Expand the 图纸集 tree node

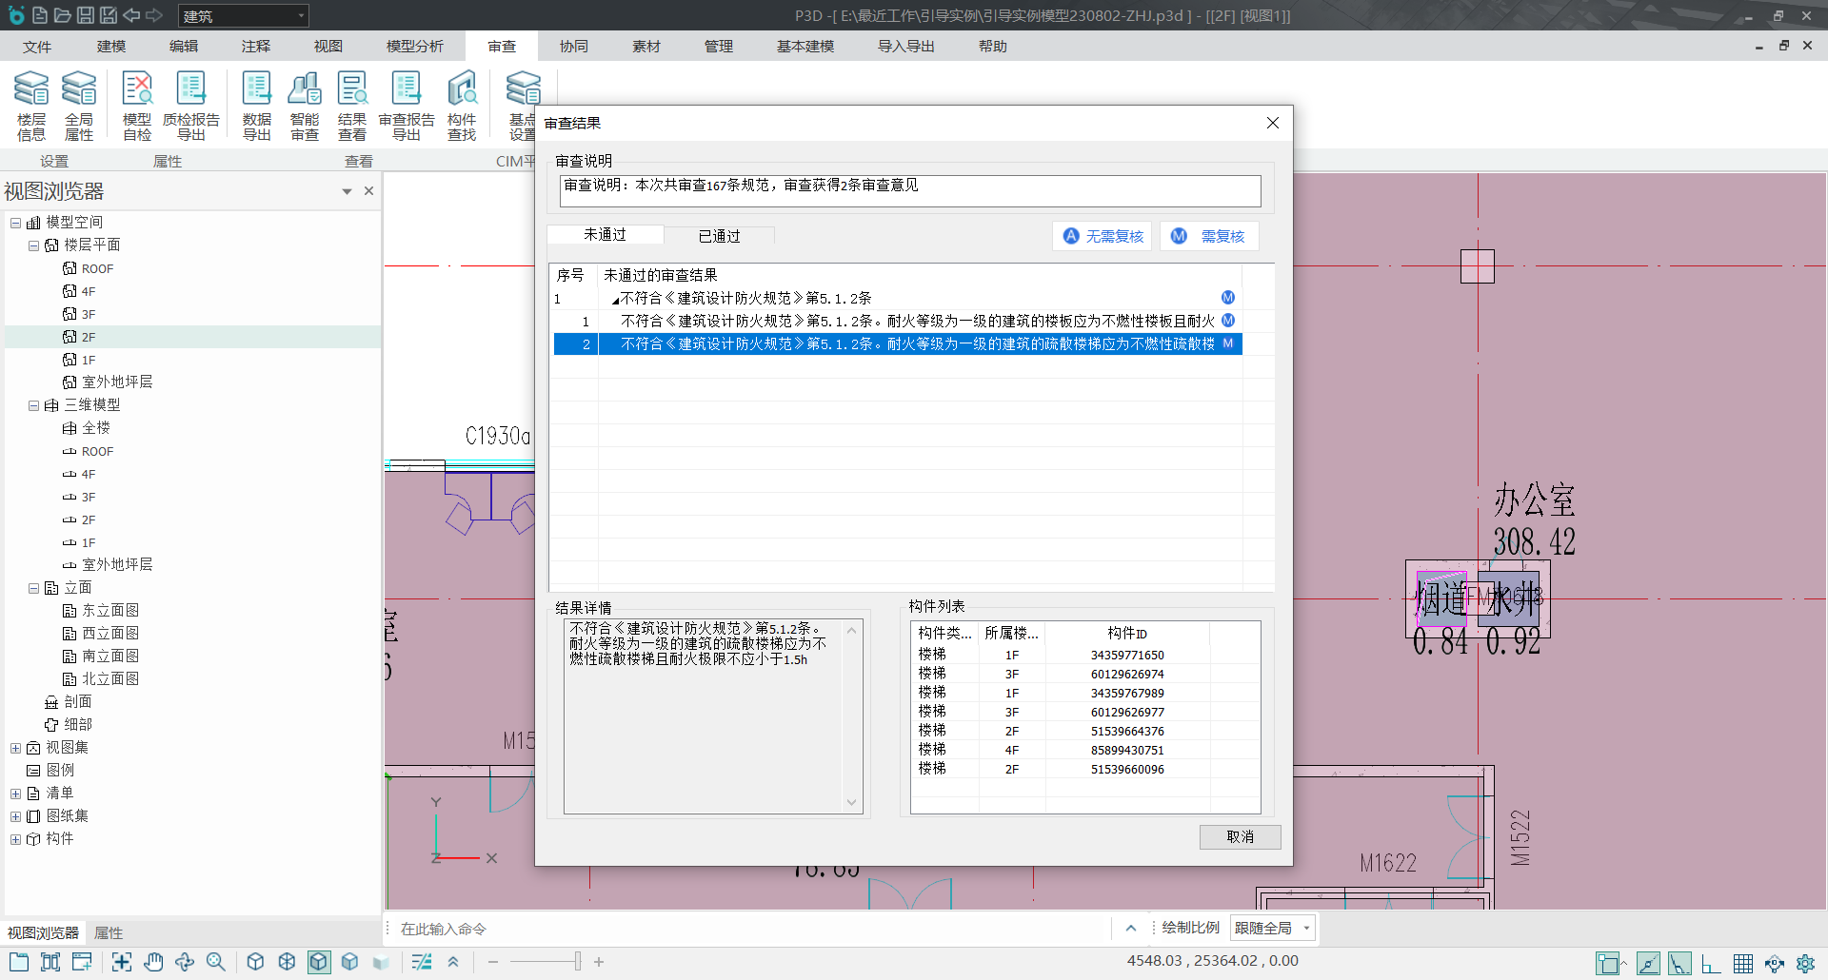[x=15, y=816]
